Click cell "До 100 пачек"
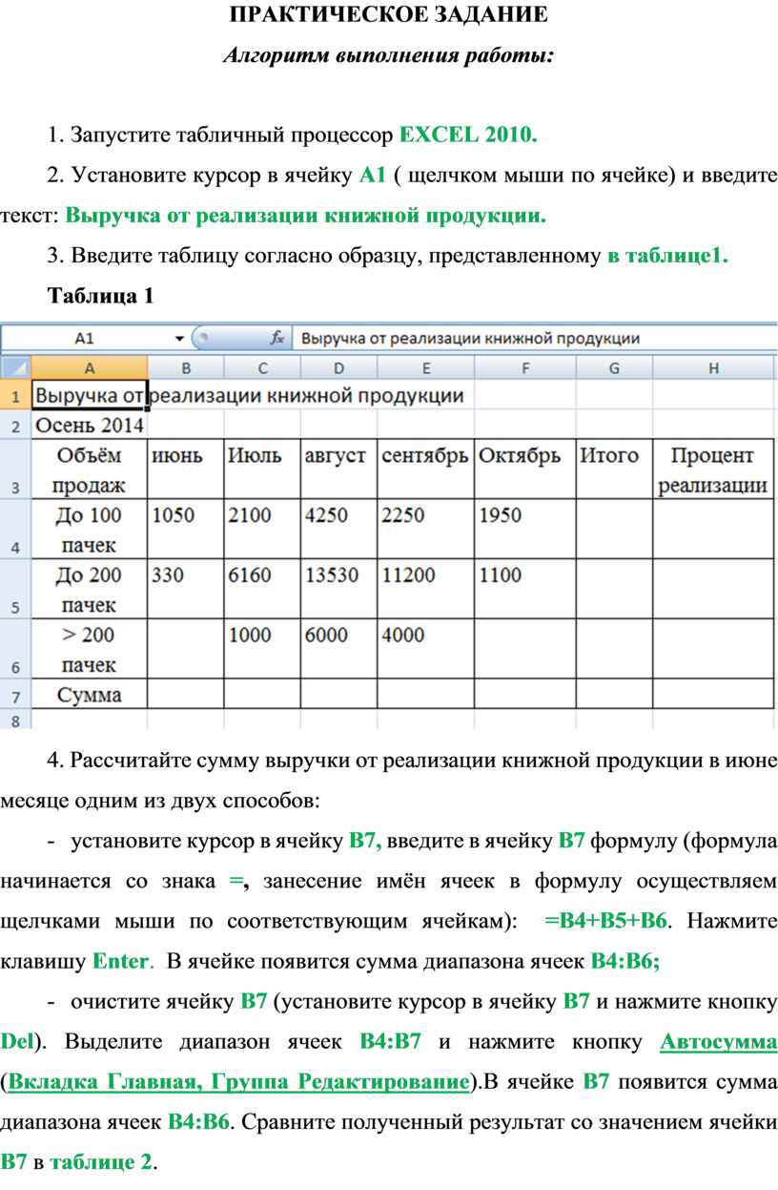The width and height of the screenshot is (778, 1190). [90, 530]
